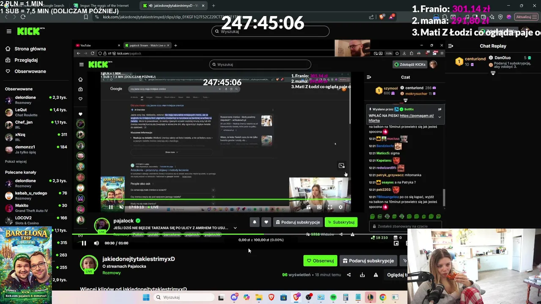Switch to YouTube tab in embedded browser

pyautogui.click(x=98, y=46)
